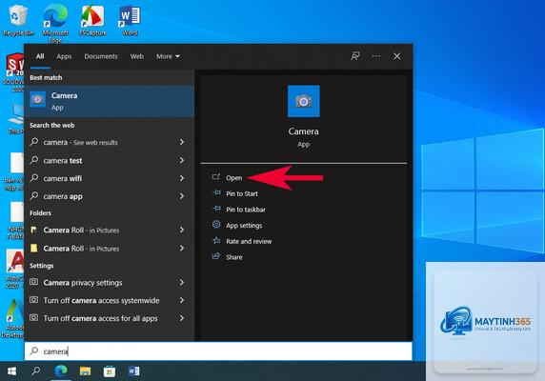Viewport: 545px width, 381px height.
Task: Open first Camera Roll folder result
Action: [x=110, y=230]
